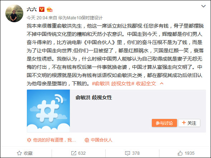Collapse the post with 收起全文
The image size is (211, 158).
tap(146, 83)
